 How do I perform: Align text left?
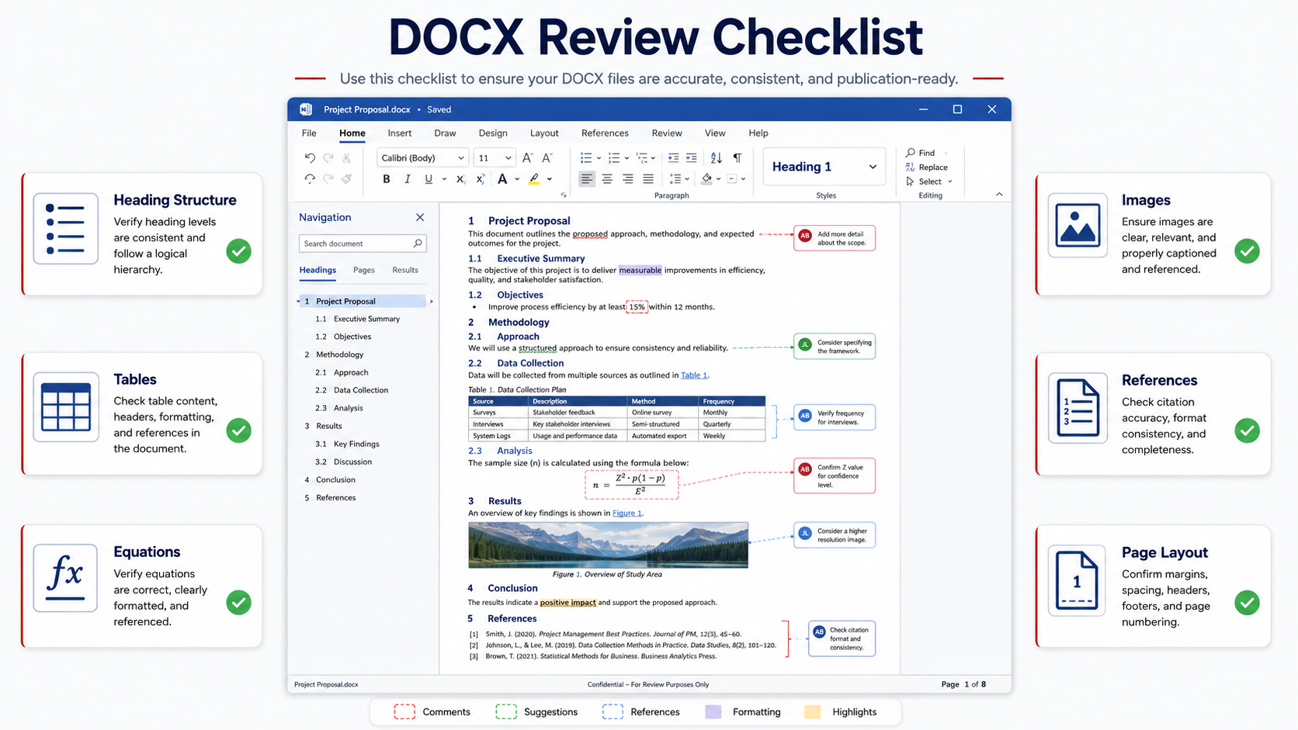587,179
